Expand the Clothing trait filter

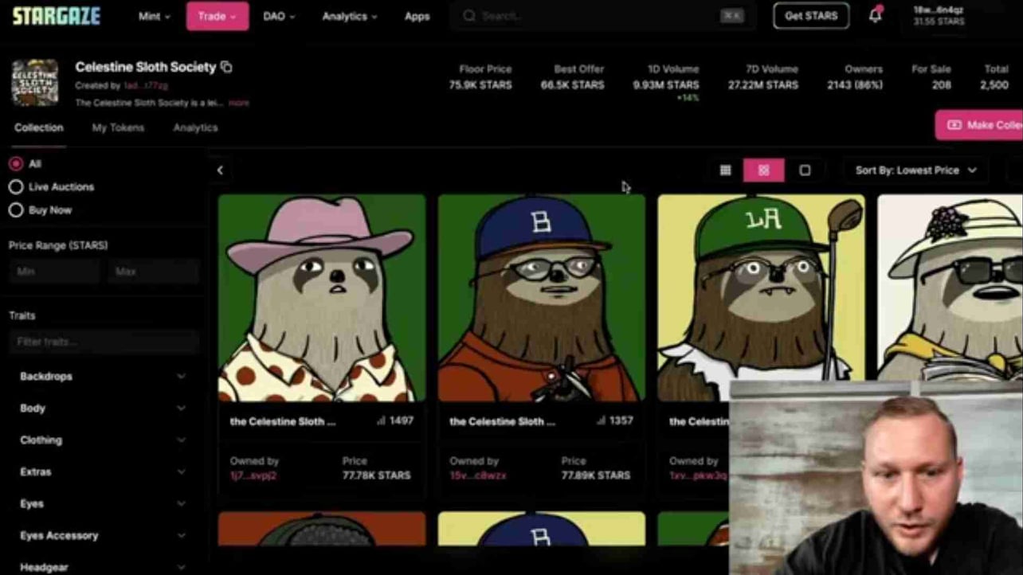pos(103,440)
